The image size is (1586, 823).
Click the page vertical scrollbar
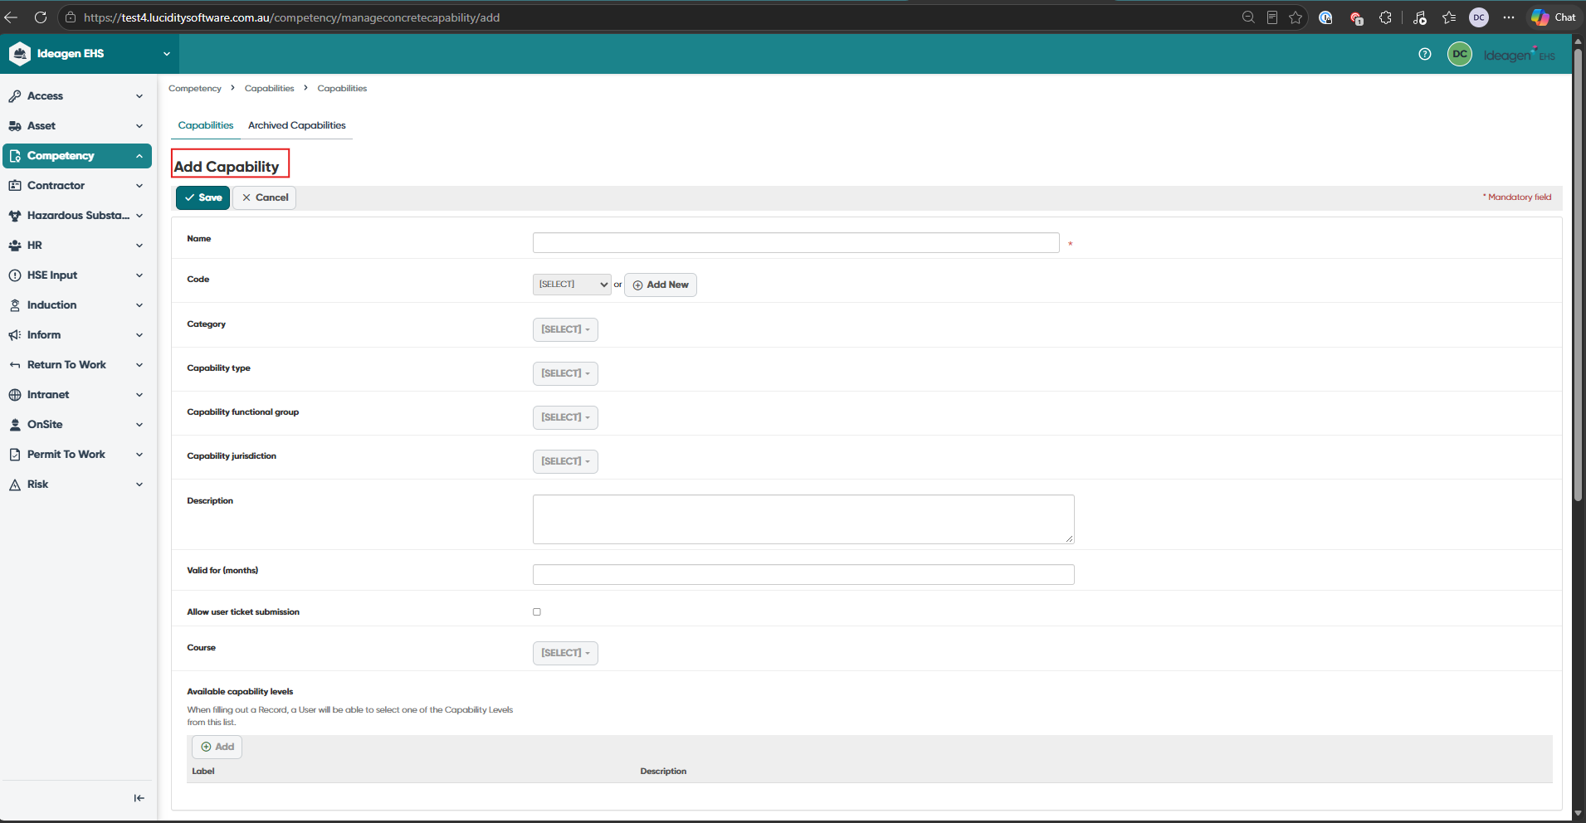(1578, 274)
